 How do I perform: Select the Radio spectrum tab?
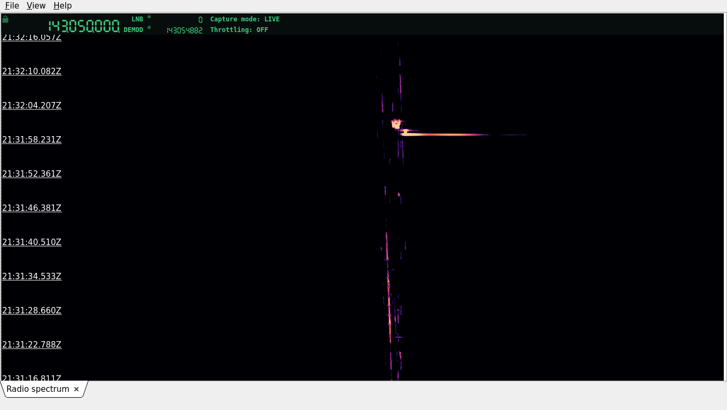[x=38, y=389]
